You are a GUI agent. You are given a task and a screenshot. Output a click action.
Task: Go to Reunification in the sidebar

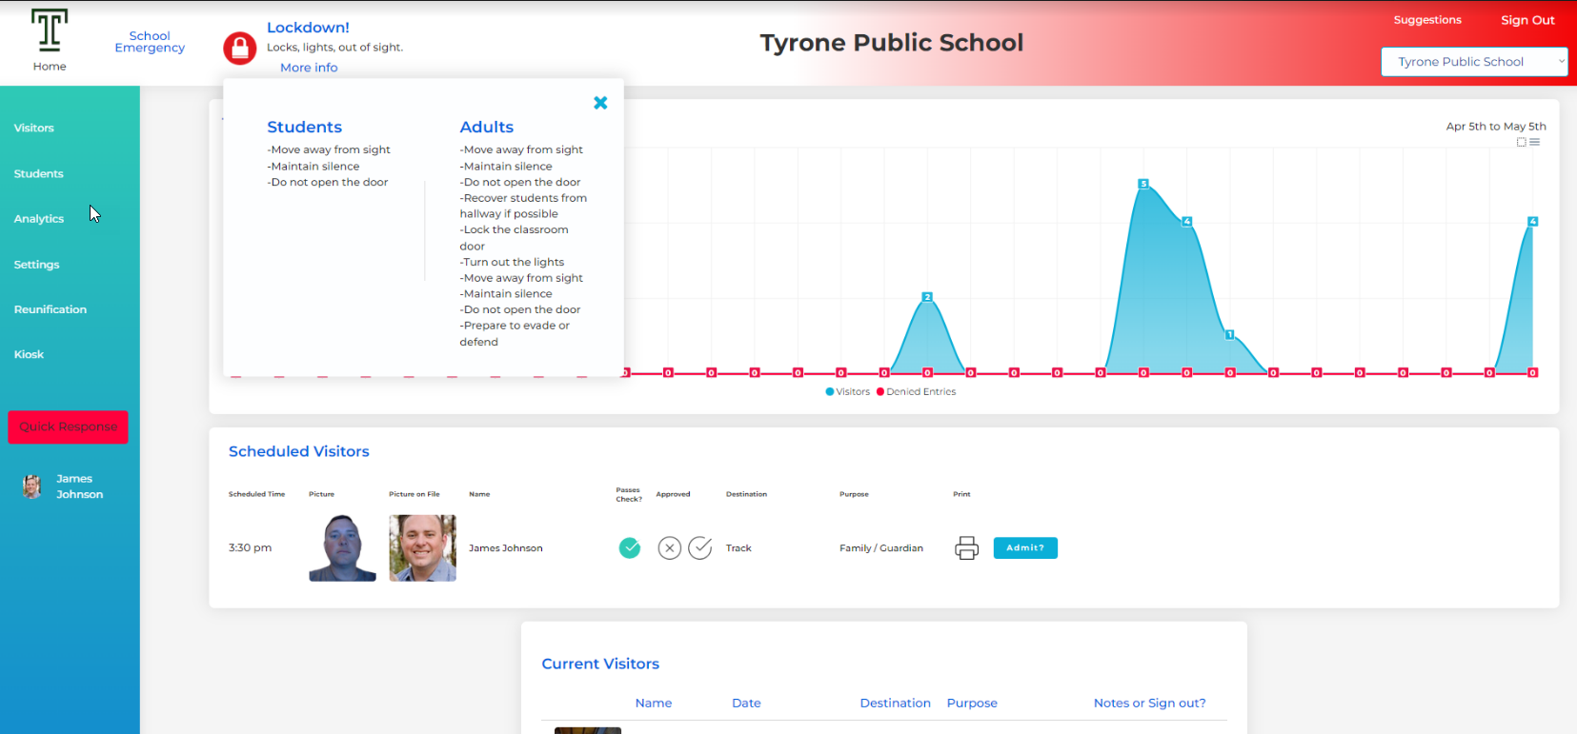(x=51, y=309)
